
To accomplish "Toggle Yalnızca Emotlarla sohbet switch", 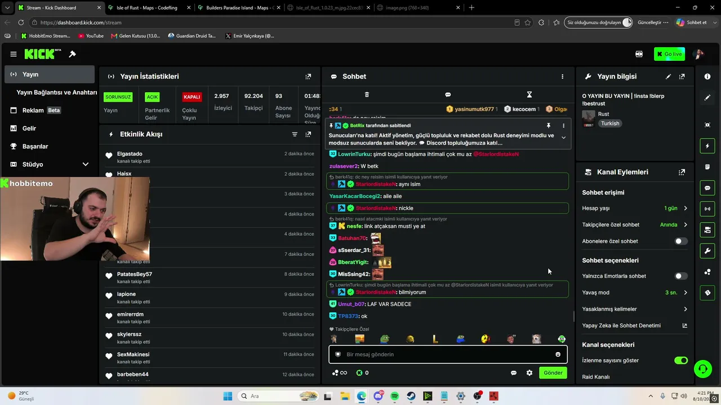I will 681,276.
